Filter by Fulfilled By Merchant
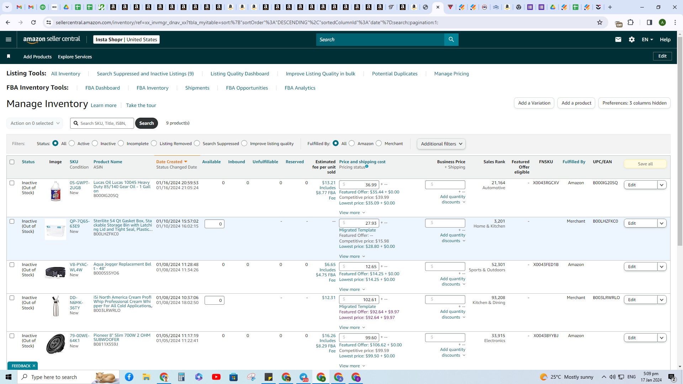The height and width of the screenshot is (384, 683). coord(379,143)
